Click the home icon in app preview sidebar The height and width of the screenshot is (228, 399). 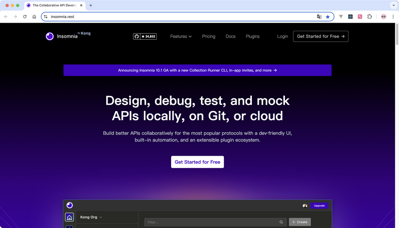click(69, 217)
